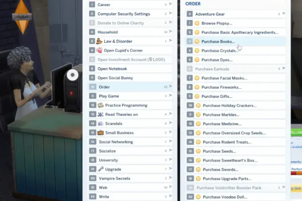Open the Order menu entry

(130, 87)
